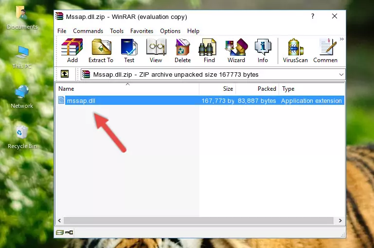This screenshot has width=374, height=248.
Task: Run the Test archive tool
Action: pyautogui.click(x=129, y=50)
